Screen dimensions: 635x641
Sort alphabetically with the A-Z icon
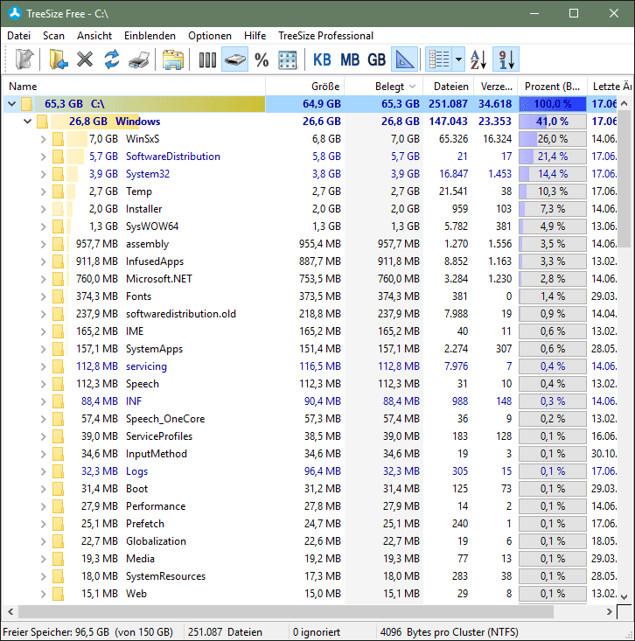(x=478, y=59)
